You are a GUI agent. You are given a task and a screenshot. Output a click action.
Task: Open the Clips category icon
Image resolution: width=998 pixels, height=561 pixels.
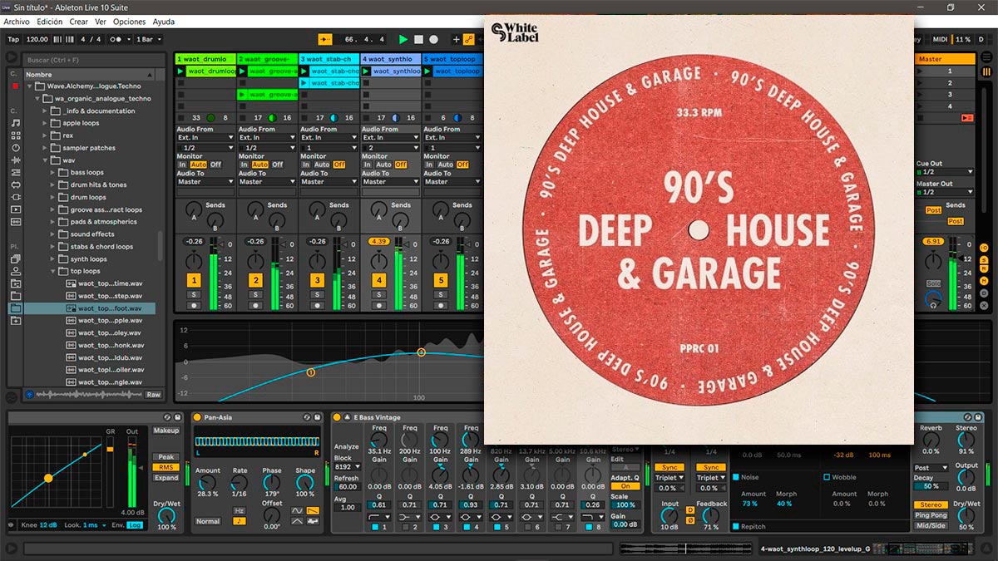tap(15, 209)
